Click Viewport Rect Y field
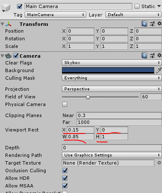 point(114,130)
